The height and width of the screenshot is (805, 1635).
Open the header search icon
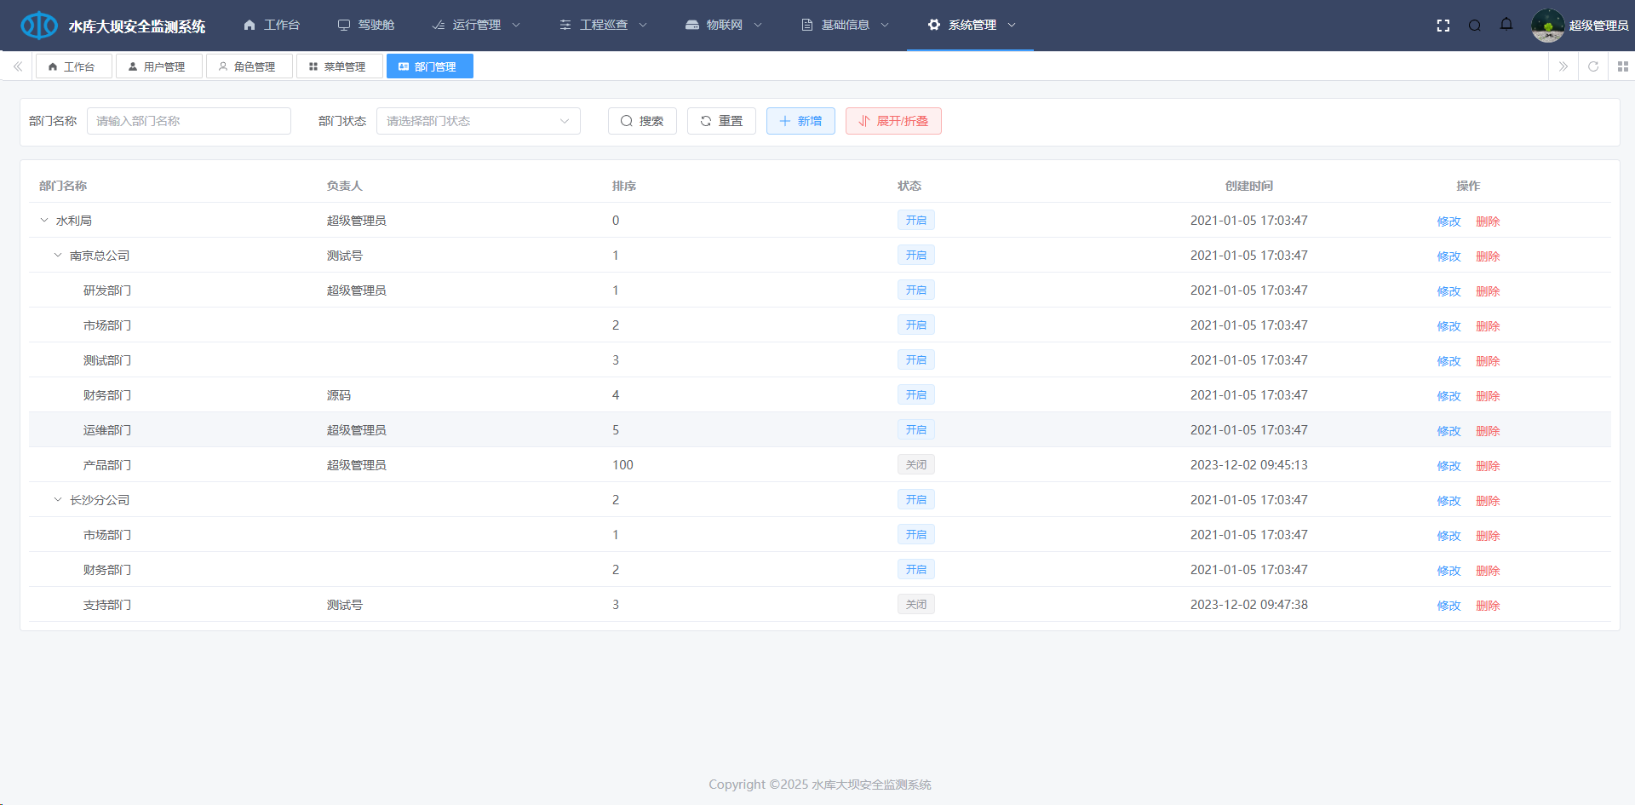tap(1474, 26)
